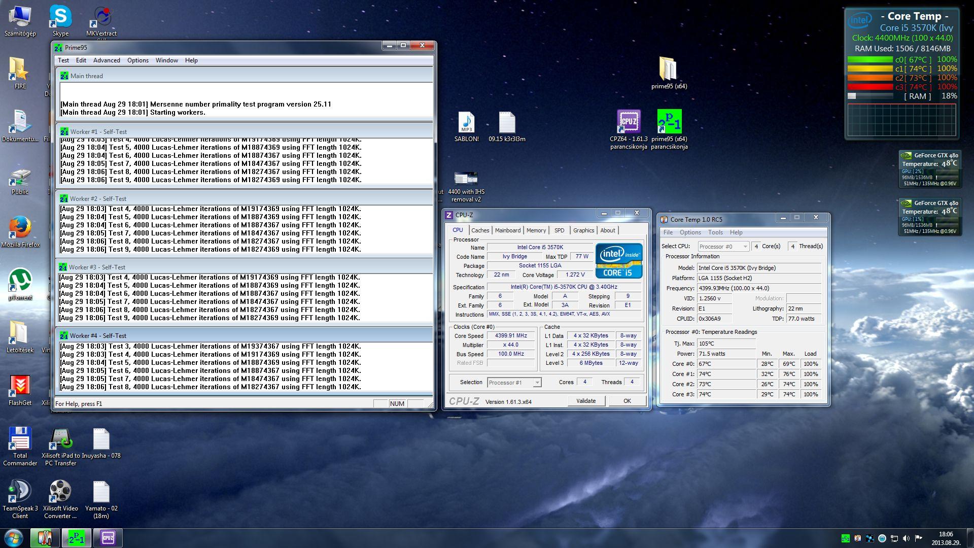
Task: Click Worker #3 - Self-Test title bar
Action: click(245, 267)
